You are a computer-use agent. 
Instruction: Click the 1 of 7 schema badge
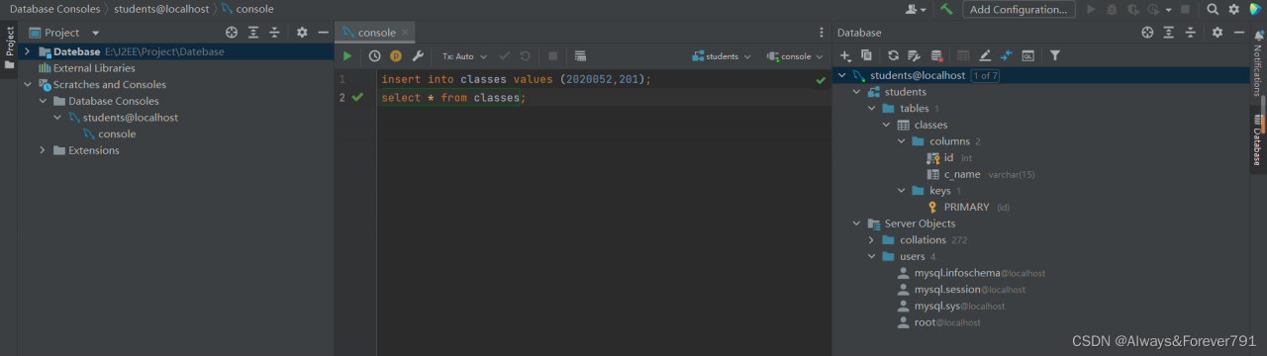(985, 75)
